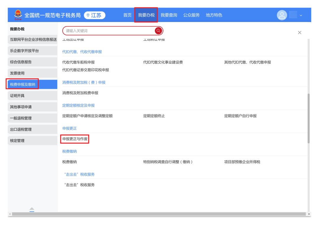The image size is (319, 225).
Task: Click the vertical scrollbar thumb
Action: pos(309,118)
